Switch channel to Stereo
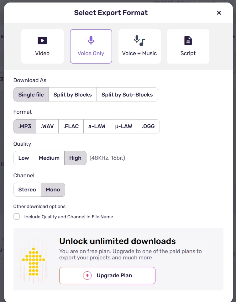The image size is (236, 302). coord(27,190)
